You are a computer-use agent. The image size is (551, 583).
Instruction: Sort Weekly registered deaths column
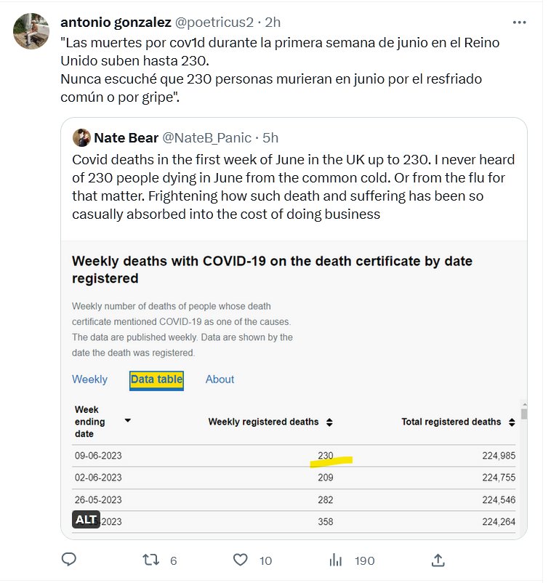click(x=329, y=422)
